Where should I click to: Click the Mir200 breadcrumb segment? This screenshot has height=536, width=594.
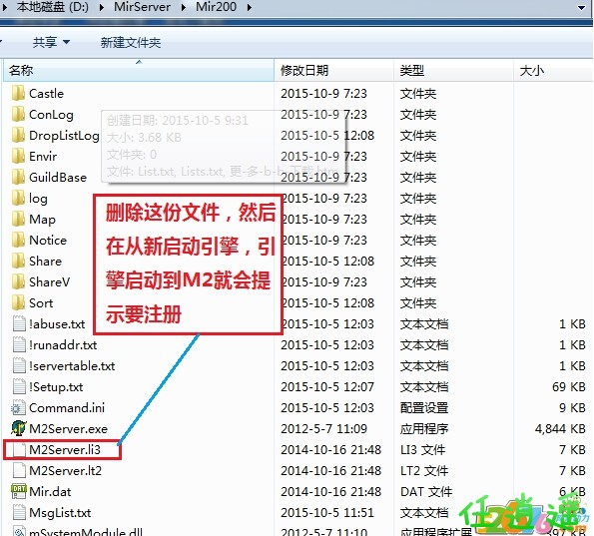217,7
